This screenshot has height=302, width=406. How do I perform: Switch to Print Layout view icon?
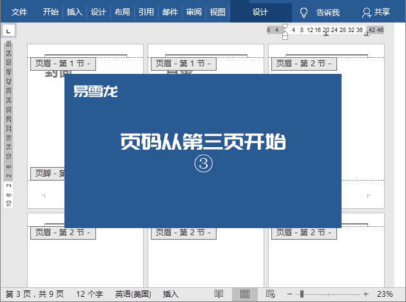[x=245, y=294]
